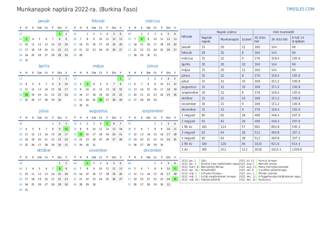Select the Heti munkaidő table header
Viewport: 331px width, 234px height.
283,32
